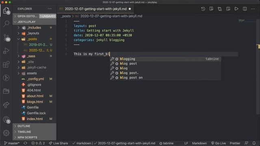260x146 pixels.
Task: Click the sync changes icon in status bar
Action: tap(25, 143)
